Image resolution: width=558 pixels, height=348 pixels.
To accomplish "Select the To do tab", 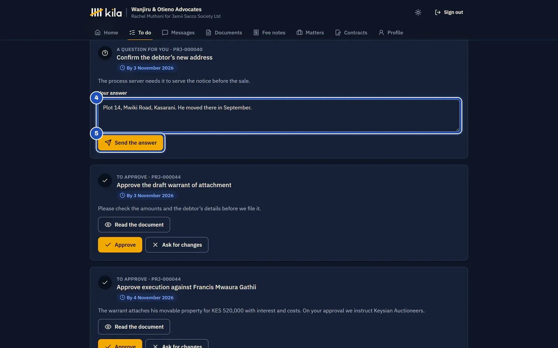I will [140, 32].
